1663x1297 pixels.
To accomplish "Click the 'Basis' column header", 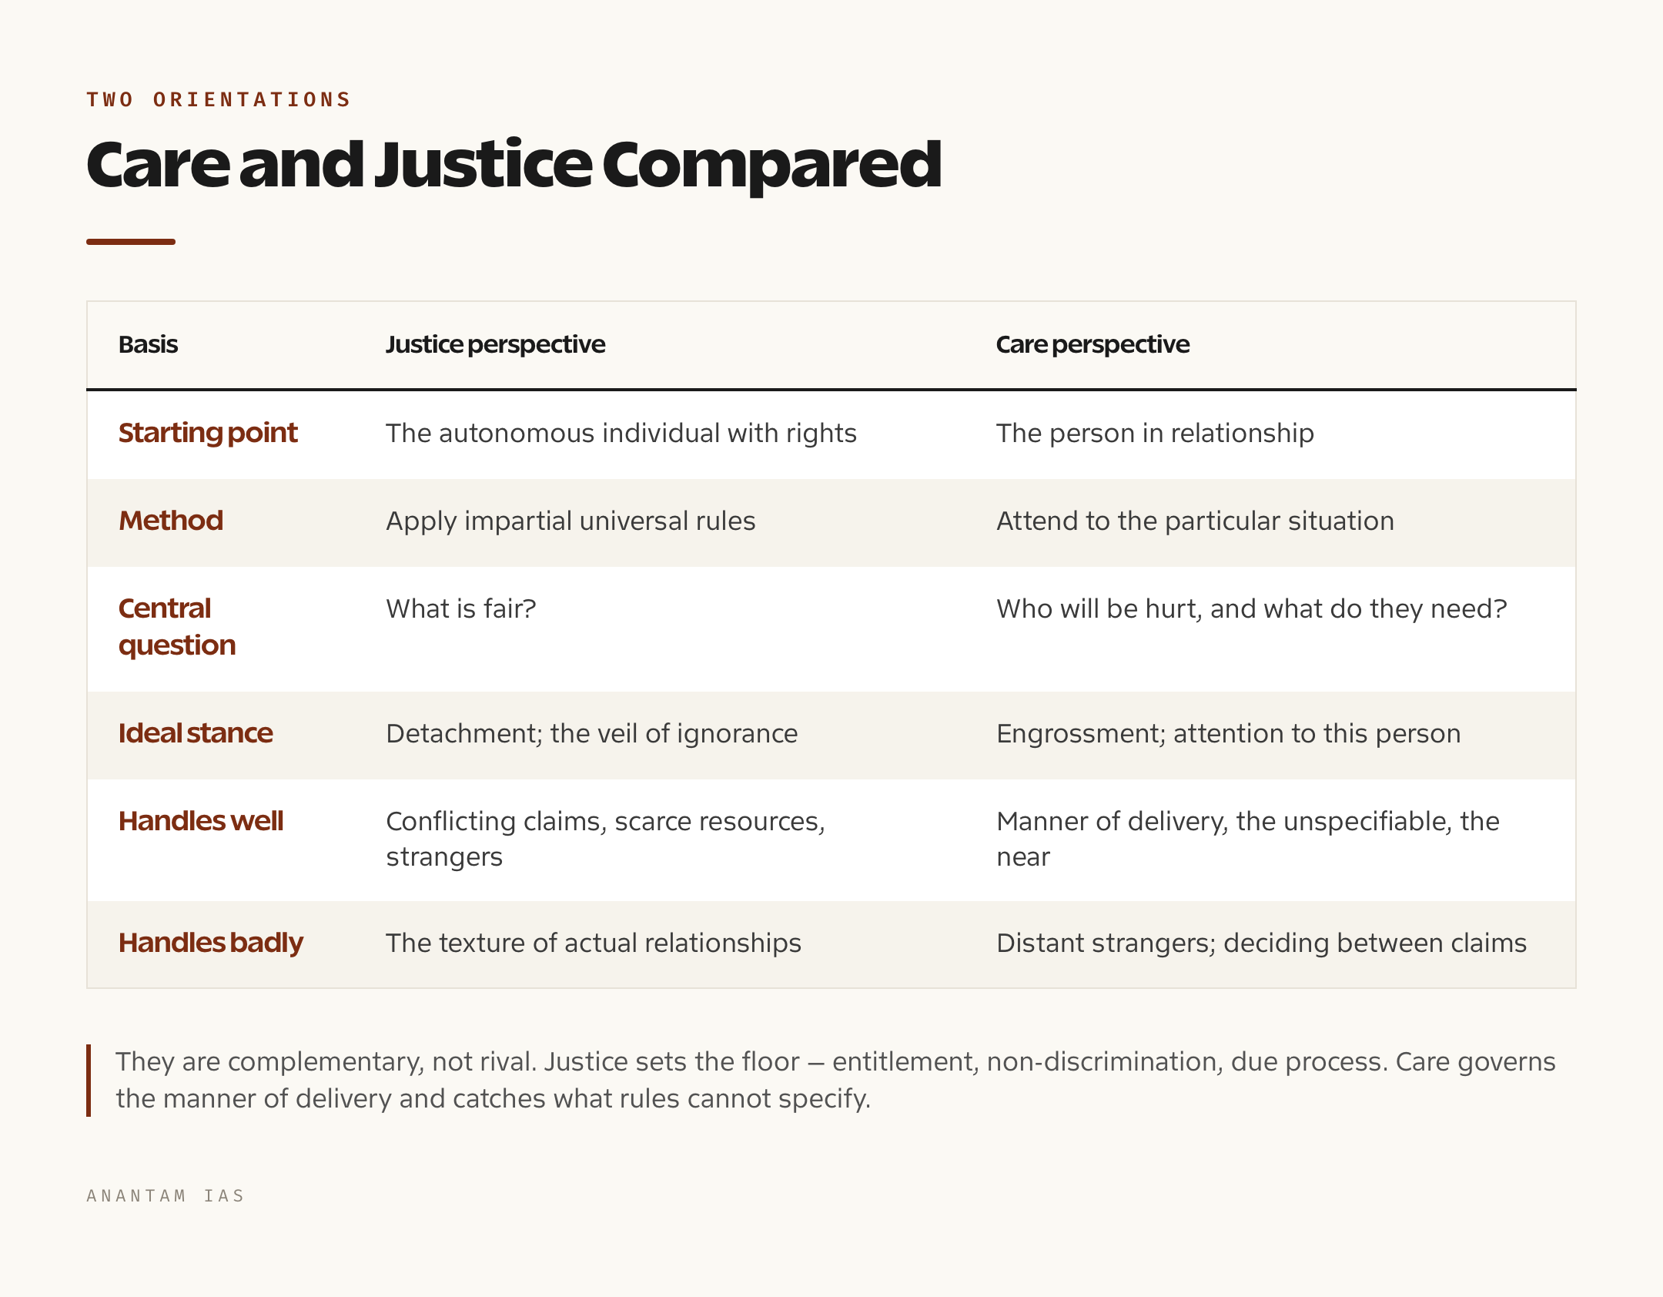I will click(x=148, y=344).
